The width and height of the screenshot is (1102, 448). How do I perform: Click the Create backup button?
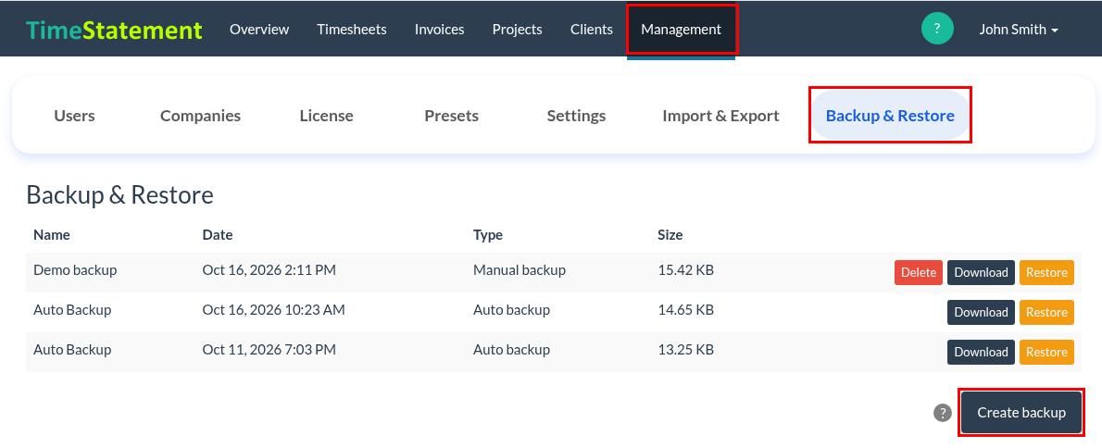(1021, 413)
